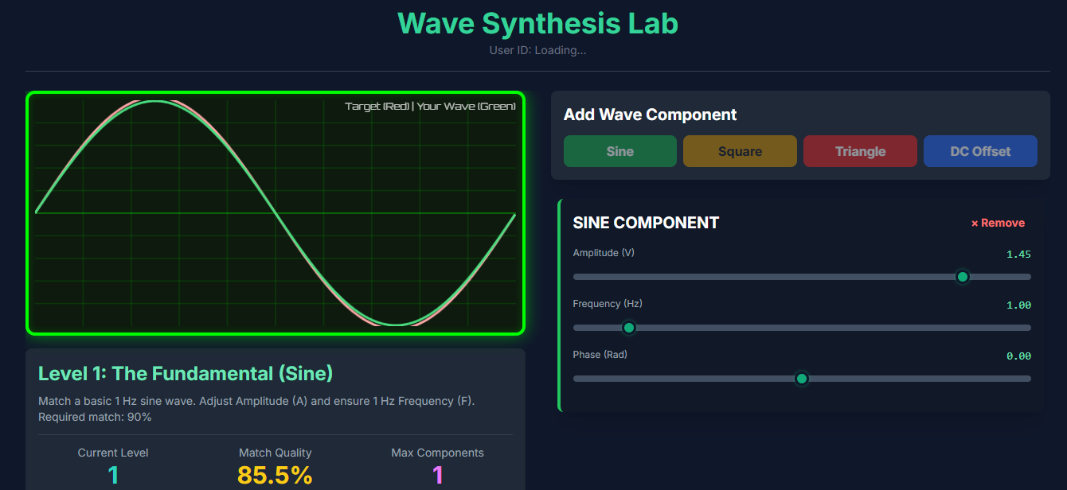Click the frequency value 1.00

[x=1018, y=305]
